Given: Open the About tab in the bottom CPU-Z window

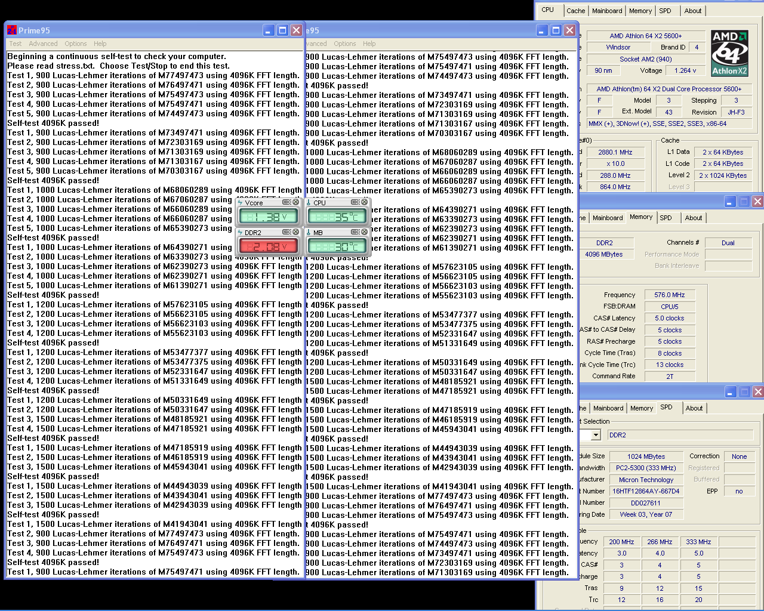Looking at the screenshot, I should coord(694,408).
